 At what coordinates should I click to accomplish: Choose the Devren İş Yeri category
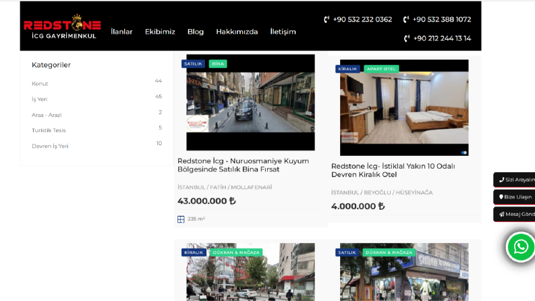point(50,146)
